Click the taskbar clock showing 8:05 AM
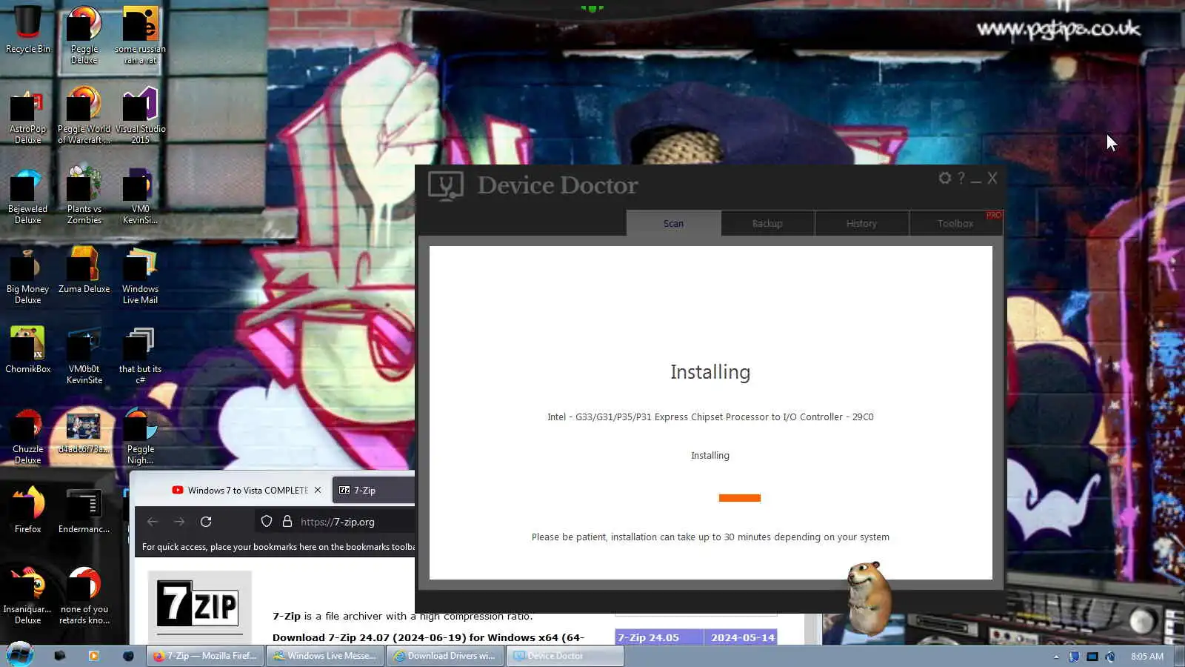This screenshot has height=667, width=1185. tap(1147, 657)
